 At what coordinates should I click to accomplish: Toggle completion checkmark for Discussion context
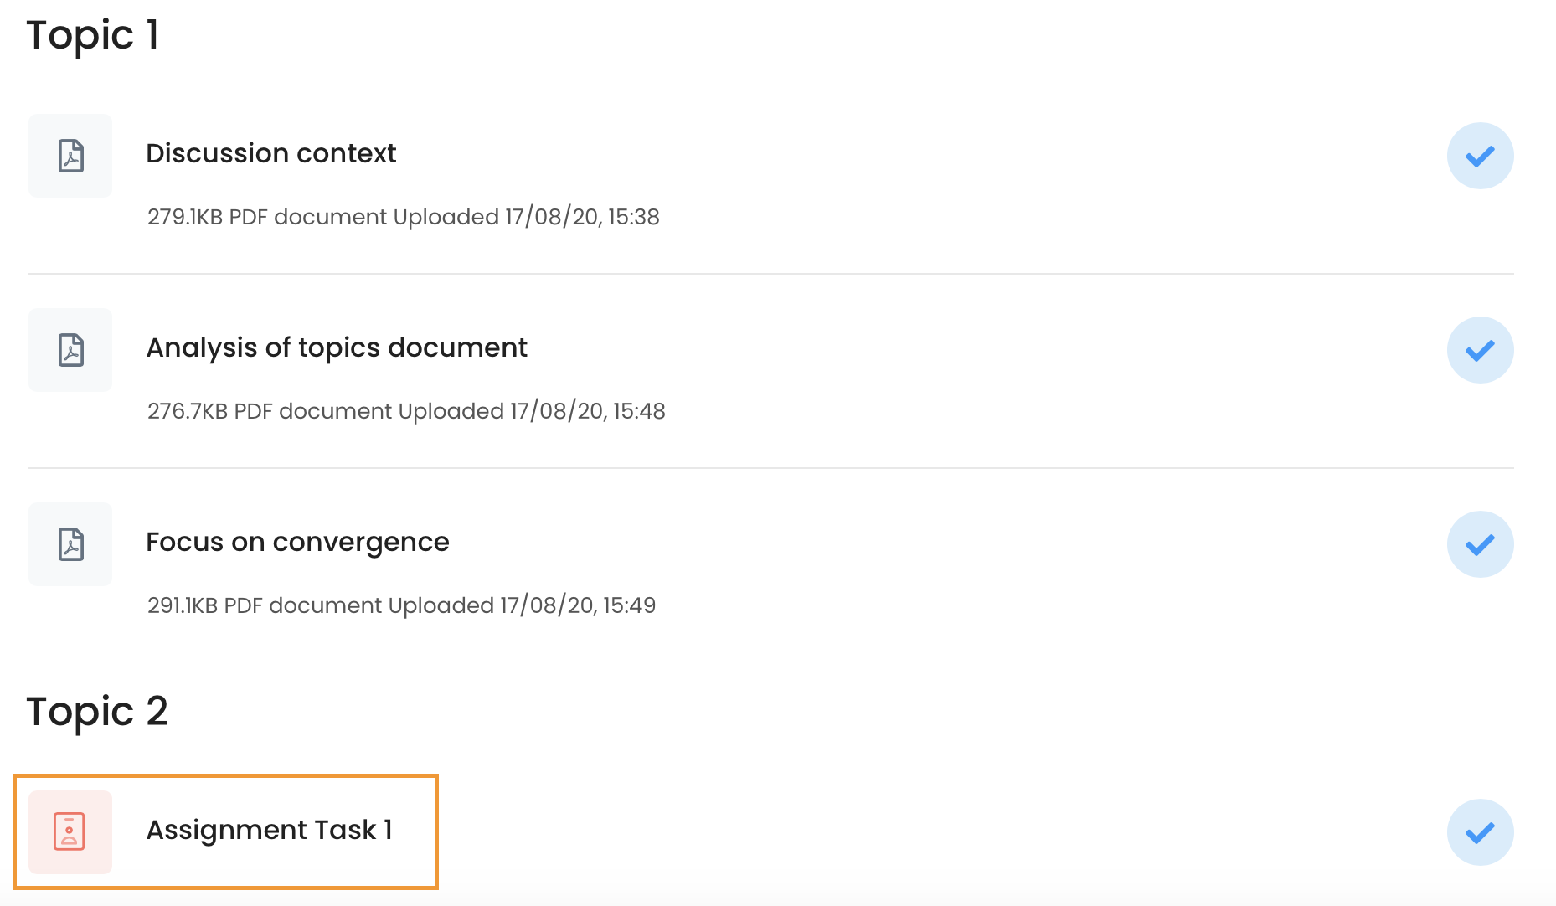(x=1479, y=156)
